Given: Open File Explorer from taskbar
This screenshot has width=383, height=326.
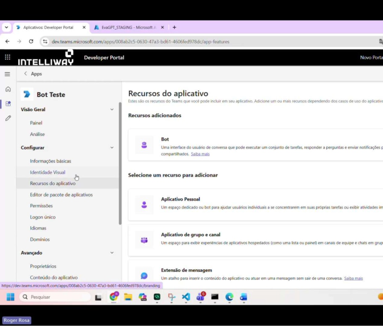Looking at the screenshot, I should [x=128, y=297].
